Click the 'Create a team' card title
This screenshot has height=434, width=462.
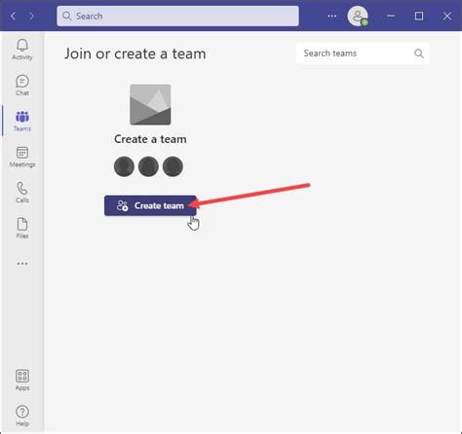150,139
